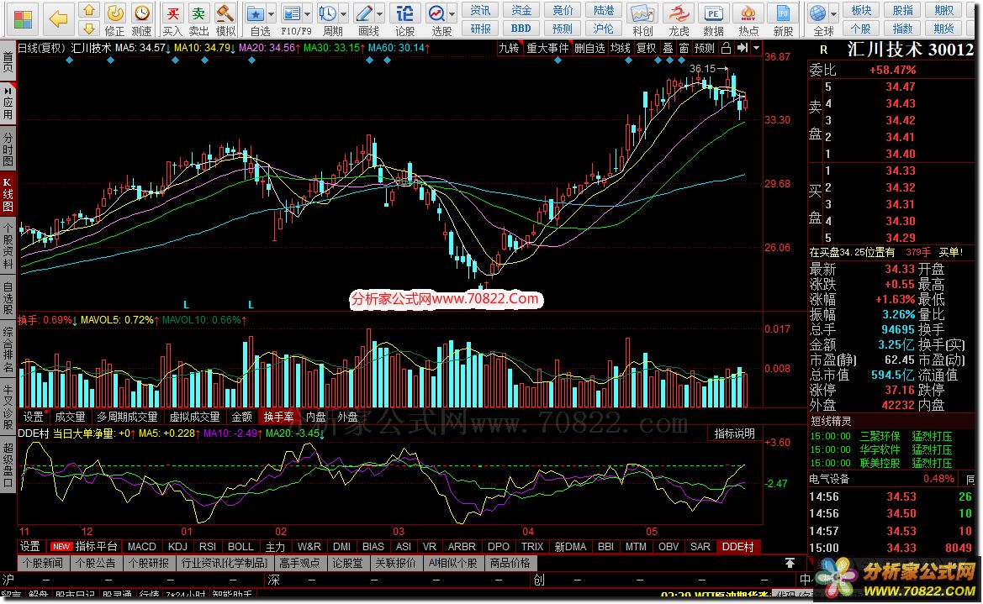This screenshot has width=983, height=604.
Task: Open the four-color home grid icon
Action: pyautogui.click(x=24, y=20)
